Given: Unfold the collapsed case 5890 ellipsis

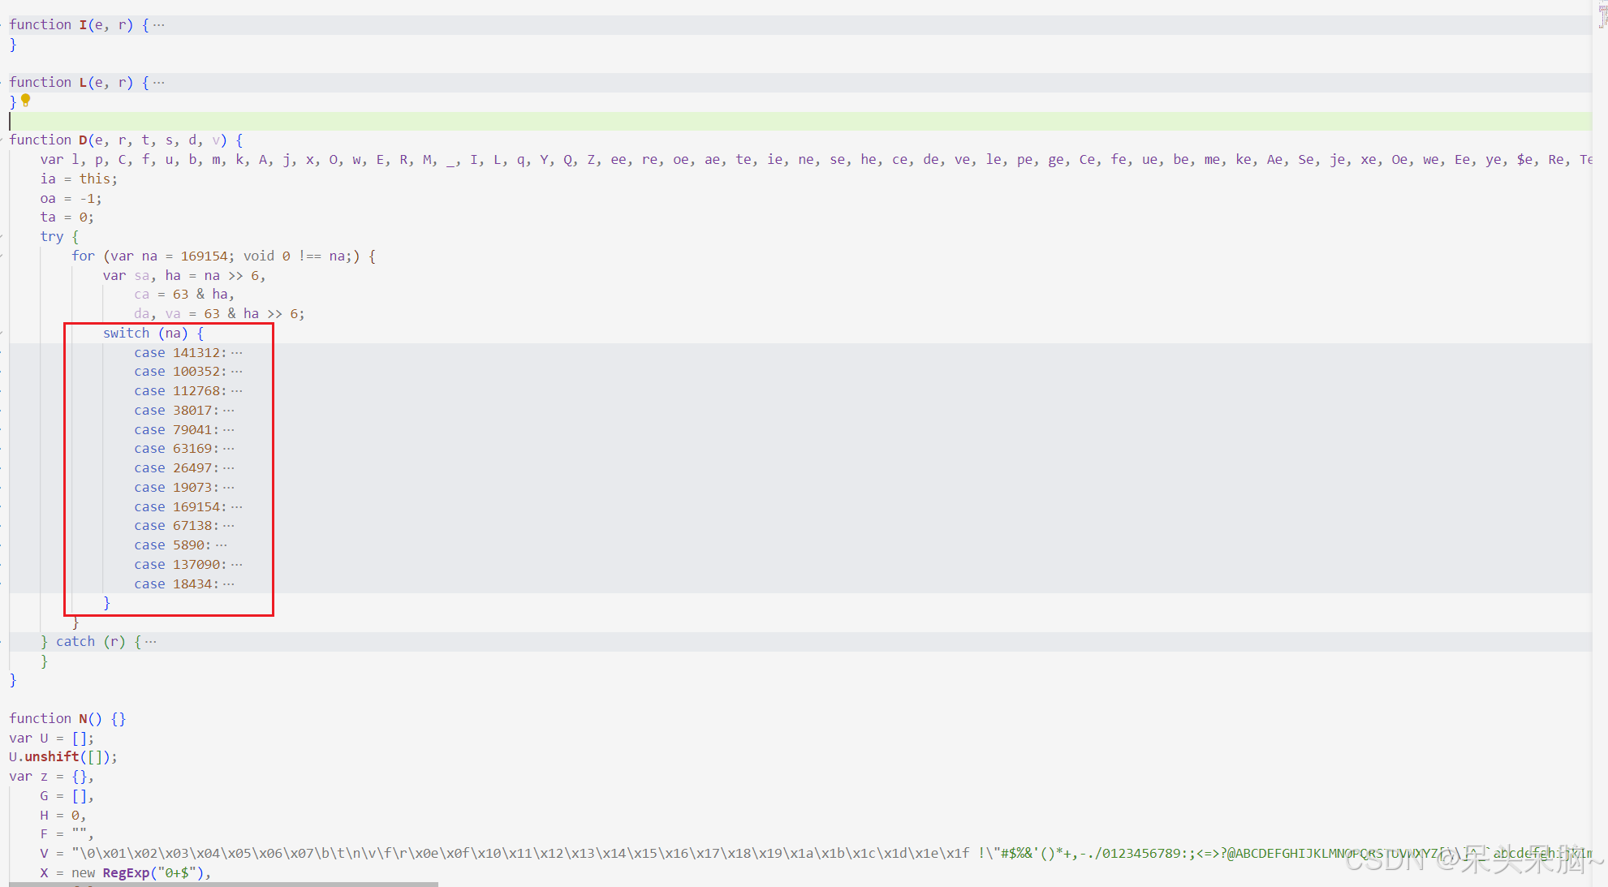Looking at the screenshot, I should pyautogui.click(x=222, y=545).
